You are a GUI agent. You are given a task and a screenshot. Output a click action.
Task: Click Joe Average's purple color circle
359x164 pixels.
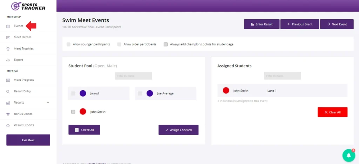click(x=150, y=93)
